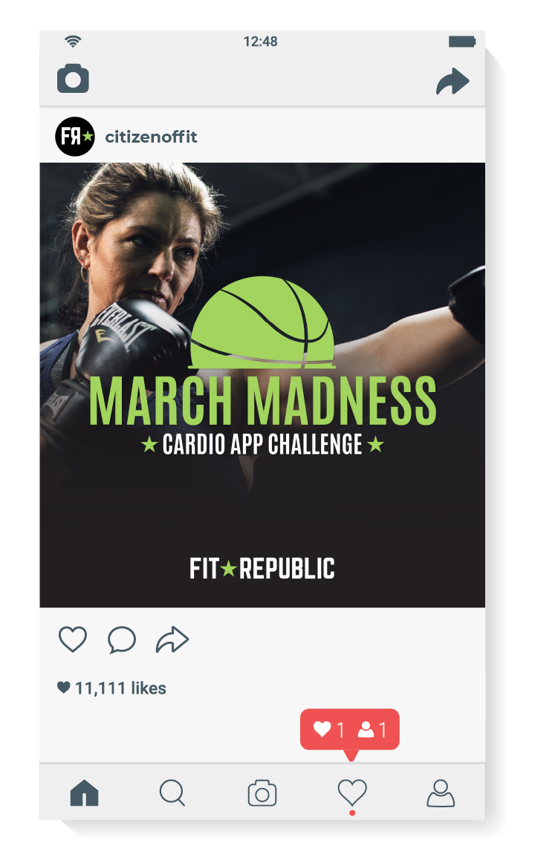
Task: Tap the new like count in notification bubble
Action: pyautogui.click(x=328, y=729)
